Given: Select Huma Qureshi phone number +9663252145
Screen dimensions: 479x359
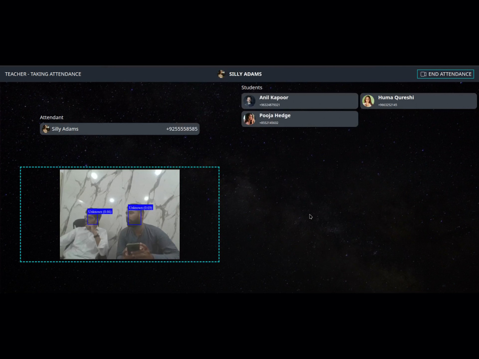Looking at the screenshot, I should [x=388, y=105].
